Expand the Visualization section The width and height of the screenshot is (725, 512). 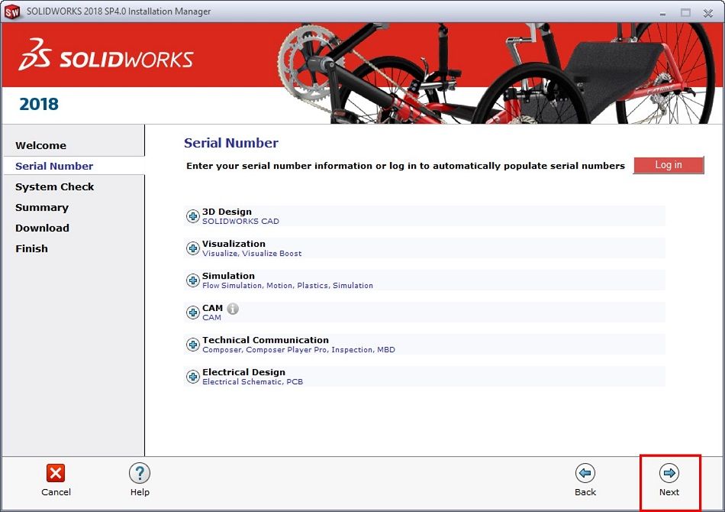[x=192, y=248]
